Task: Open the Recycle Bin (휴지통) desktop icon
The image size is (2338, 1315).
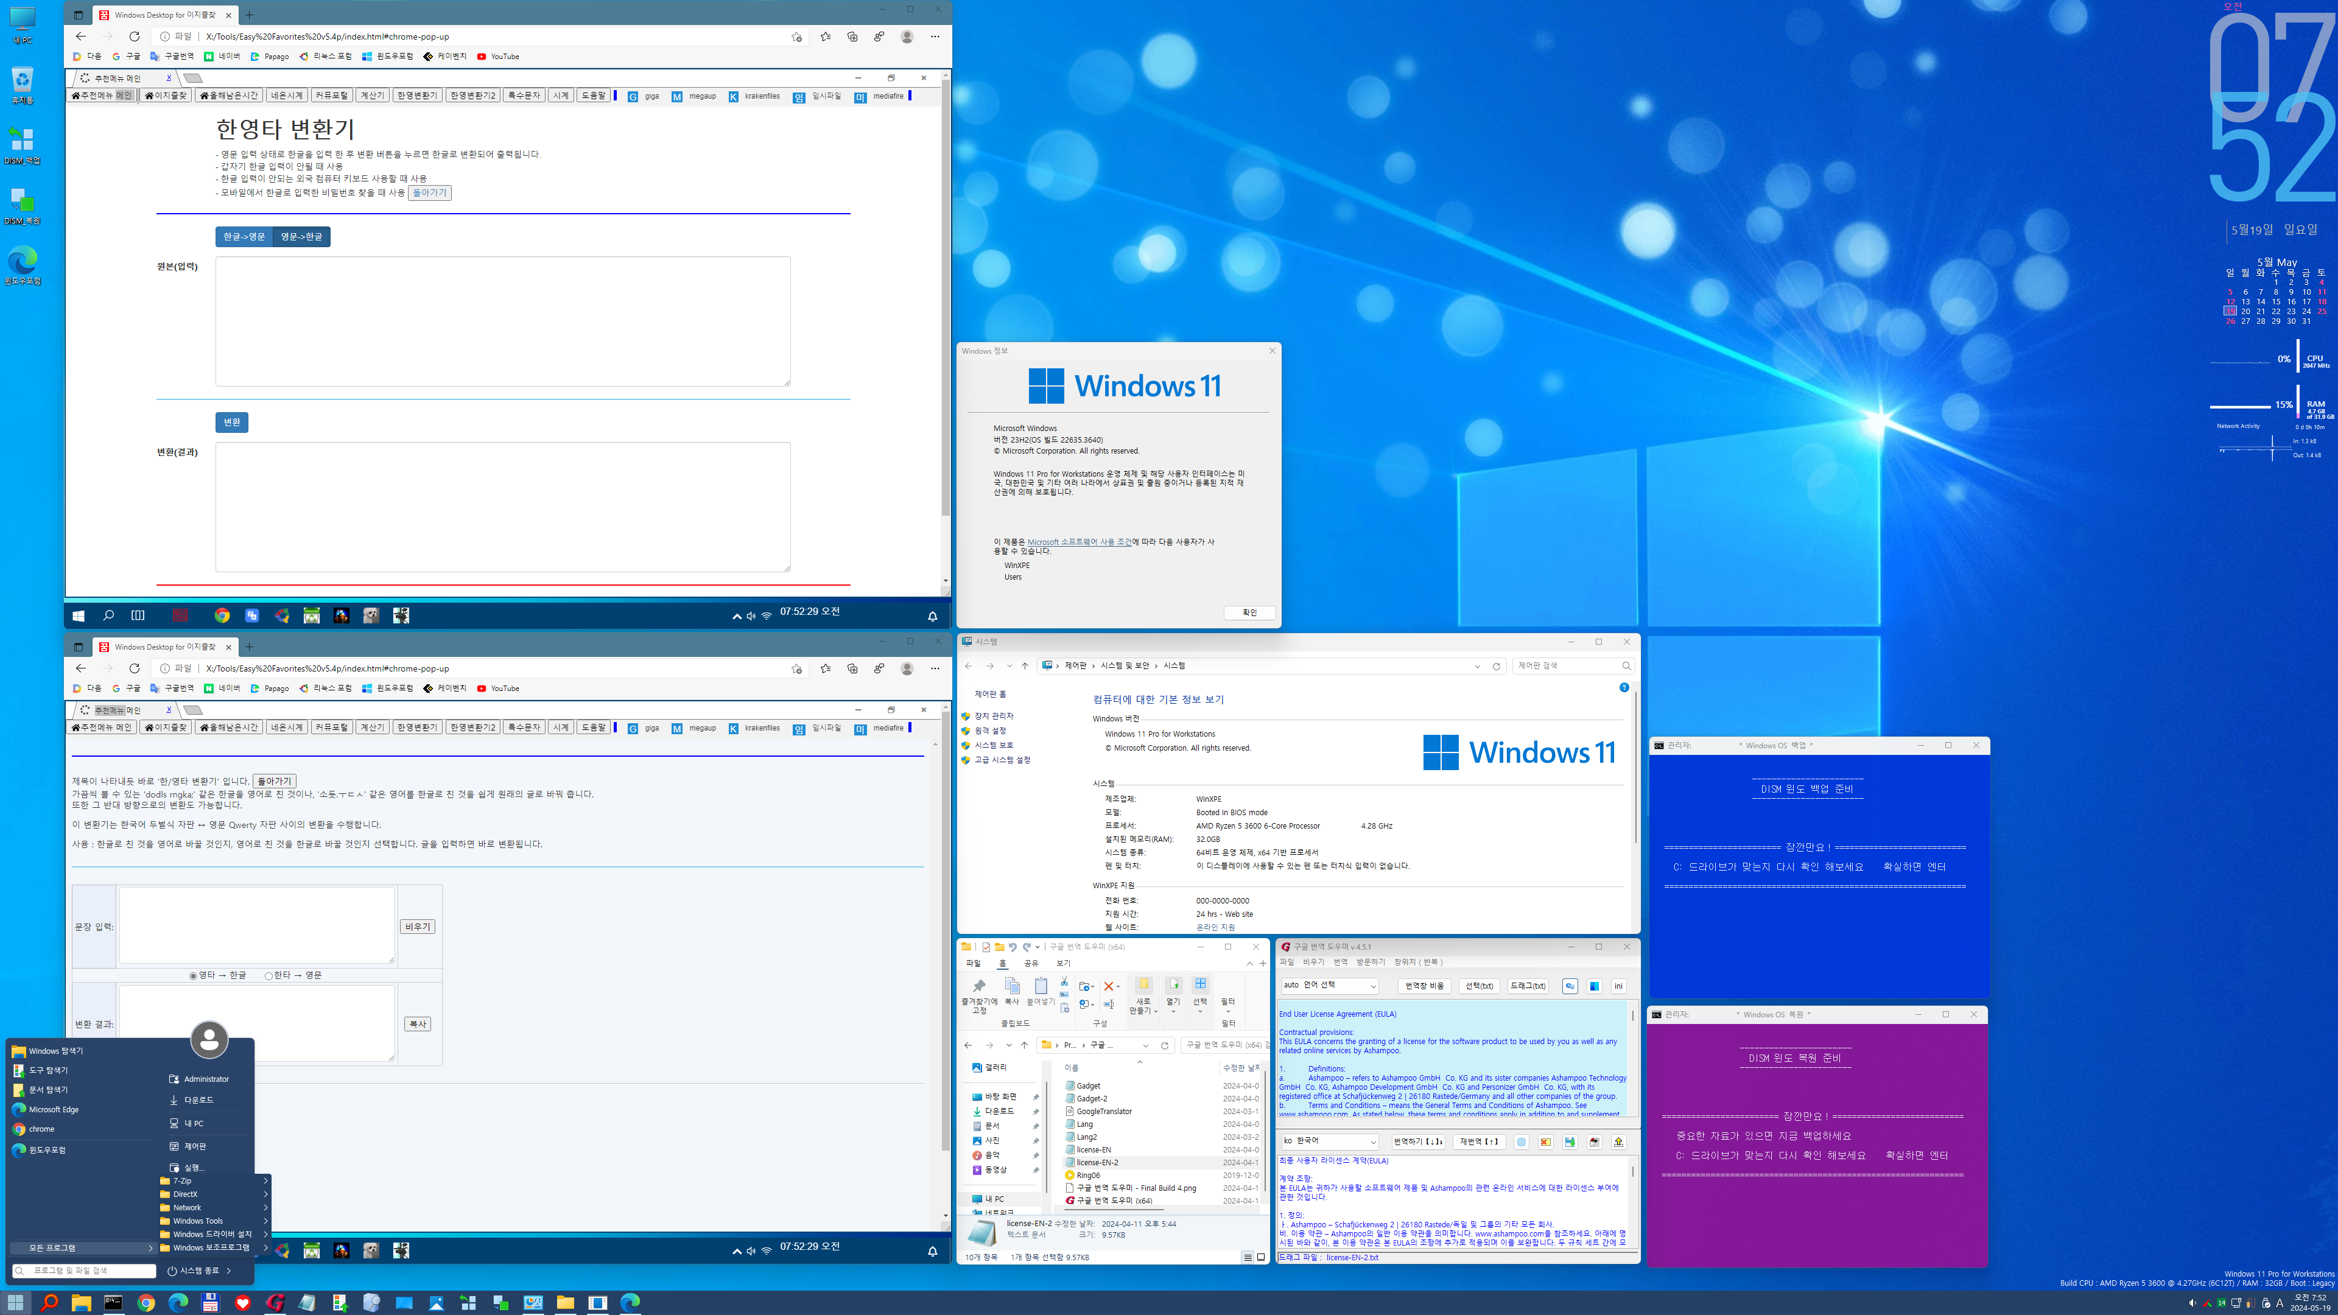Action: coord(22,85)
